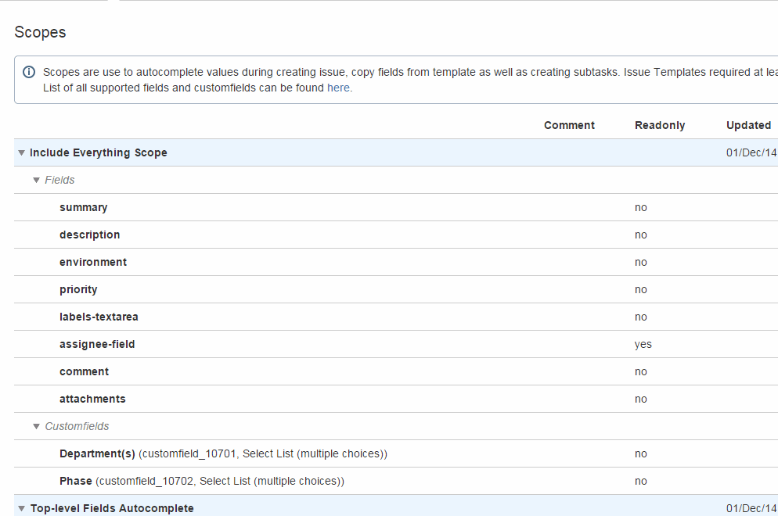Open the 'here' link for supported fields
Viewport: 778px width, 516px height.
coord(338,88)
